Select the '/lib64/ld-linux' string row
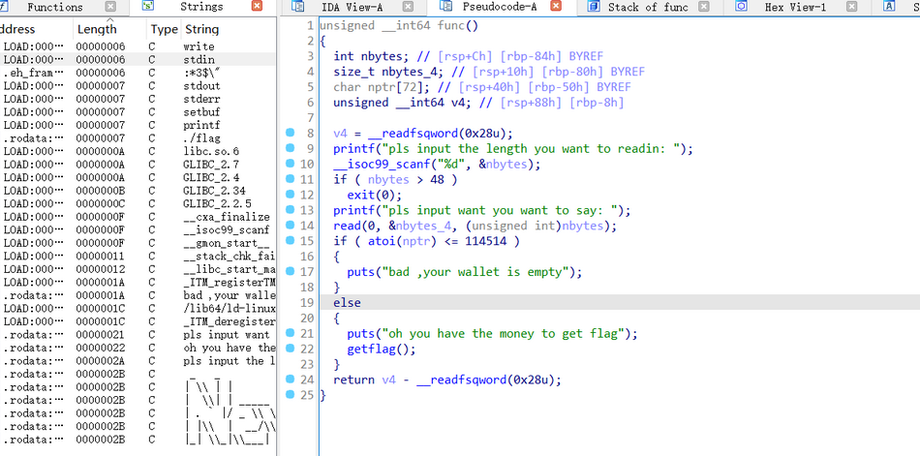 [x=138, y=308]
